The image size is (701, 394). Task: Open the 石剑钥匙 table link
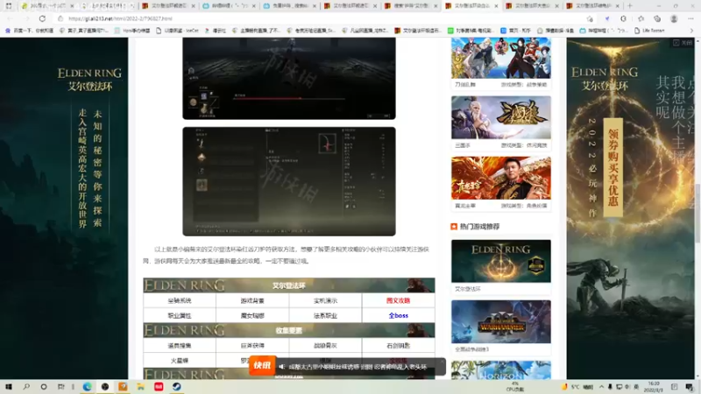coord(398,345)
